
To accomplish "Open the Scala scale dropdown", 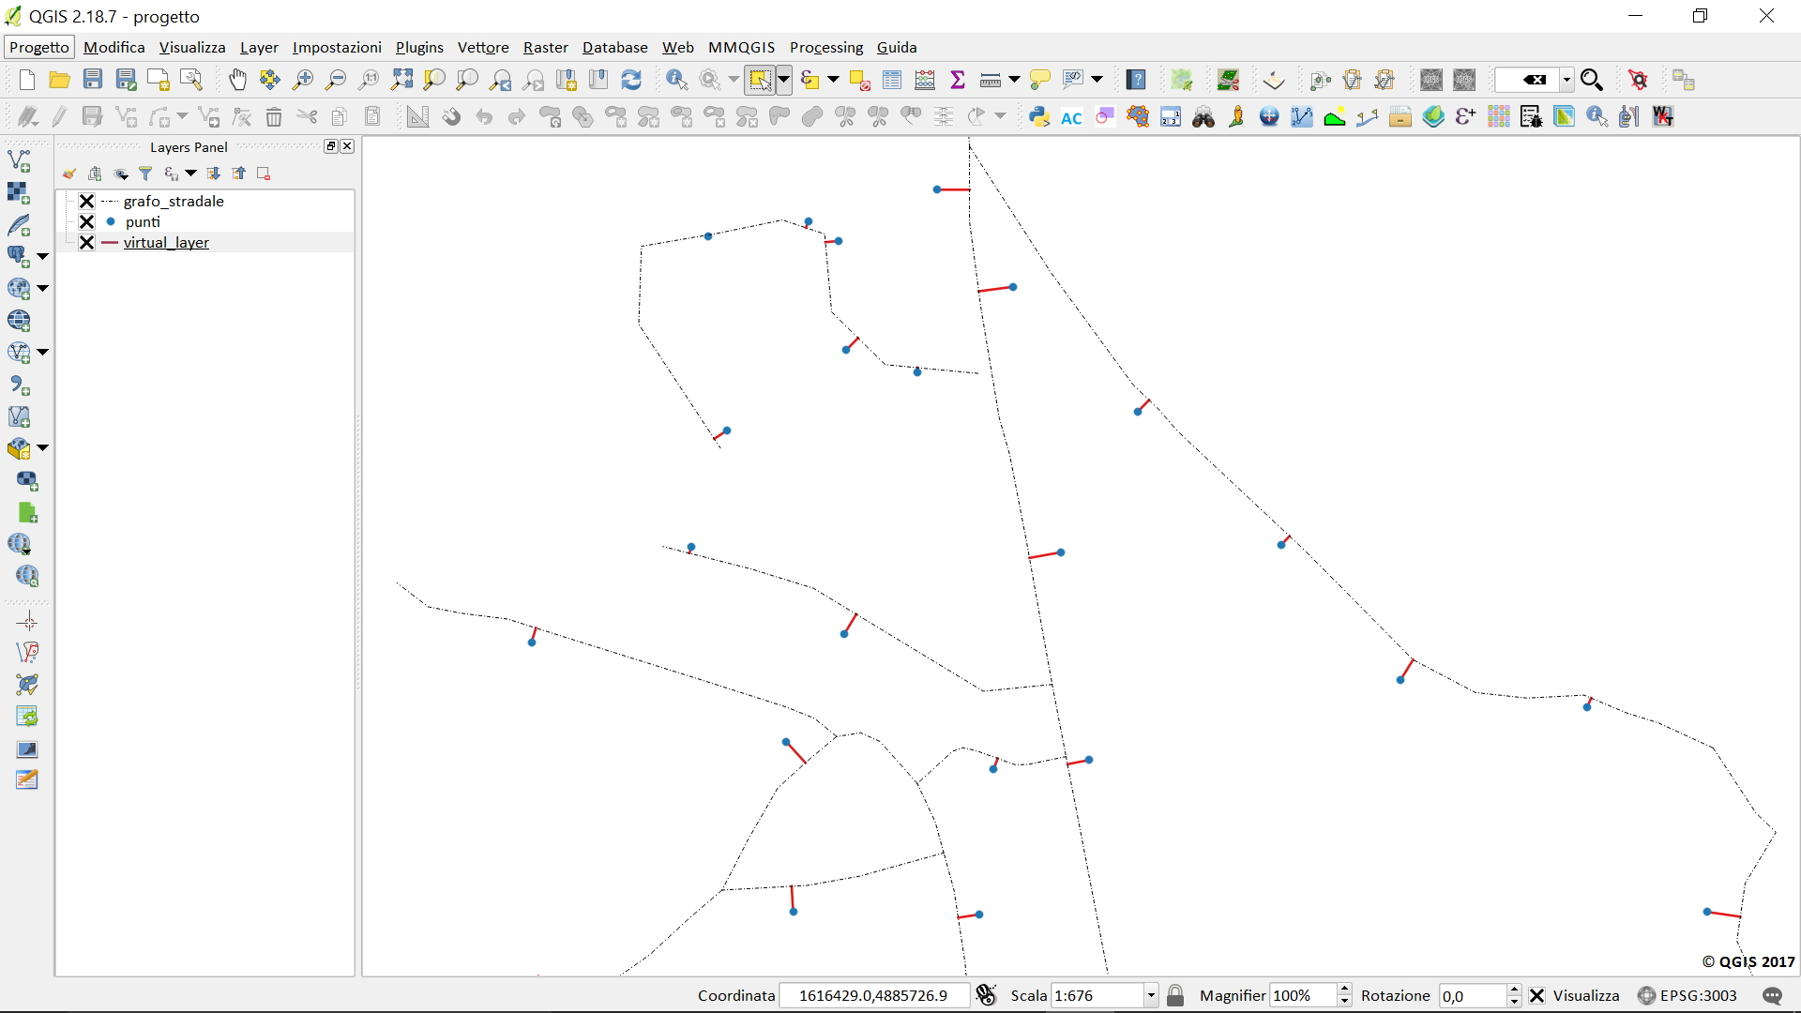I will (x=1151, y=995).
